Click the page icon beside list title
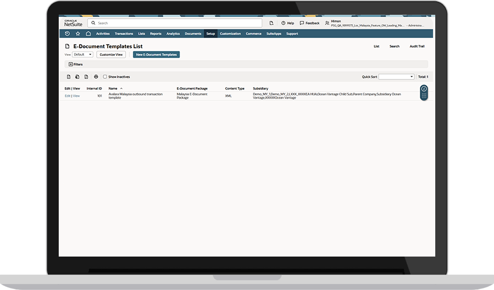 point(67,46)
